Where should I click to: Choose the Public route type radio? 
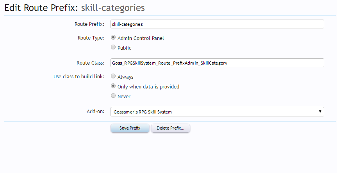coord(113,47)
